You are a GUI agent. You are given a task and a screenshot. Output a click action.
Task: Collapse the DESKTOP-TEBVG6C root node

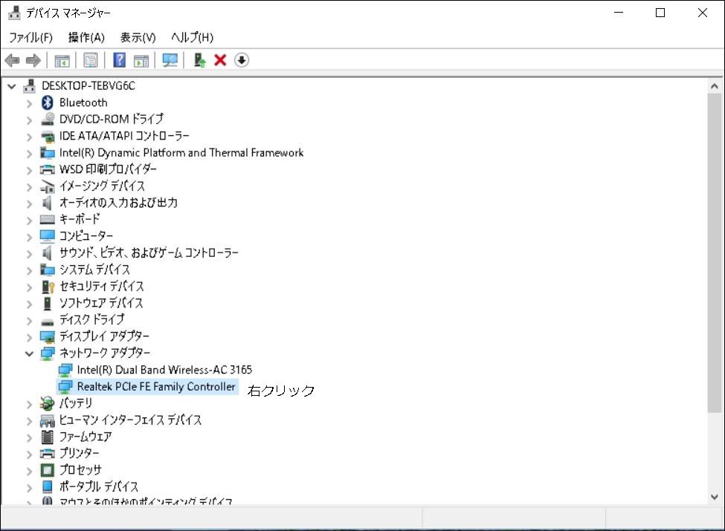[12, 86]
